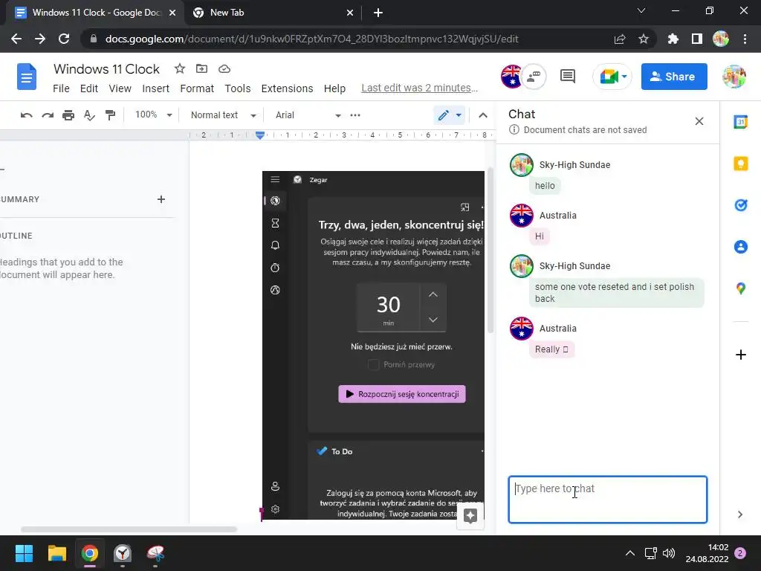Print the document via printer icon
Image resolution: width=761 pixels, height=571 pixels.
(68, 115)
